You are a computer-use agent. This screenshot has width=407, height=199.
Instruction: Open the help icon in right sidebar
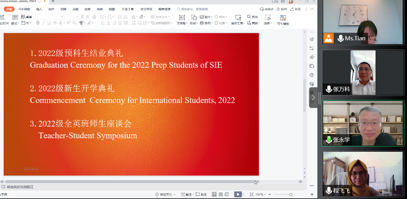(312, 75)
